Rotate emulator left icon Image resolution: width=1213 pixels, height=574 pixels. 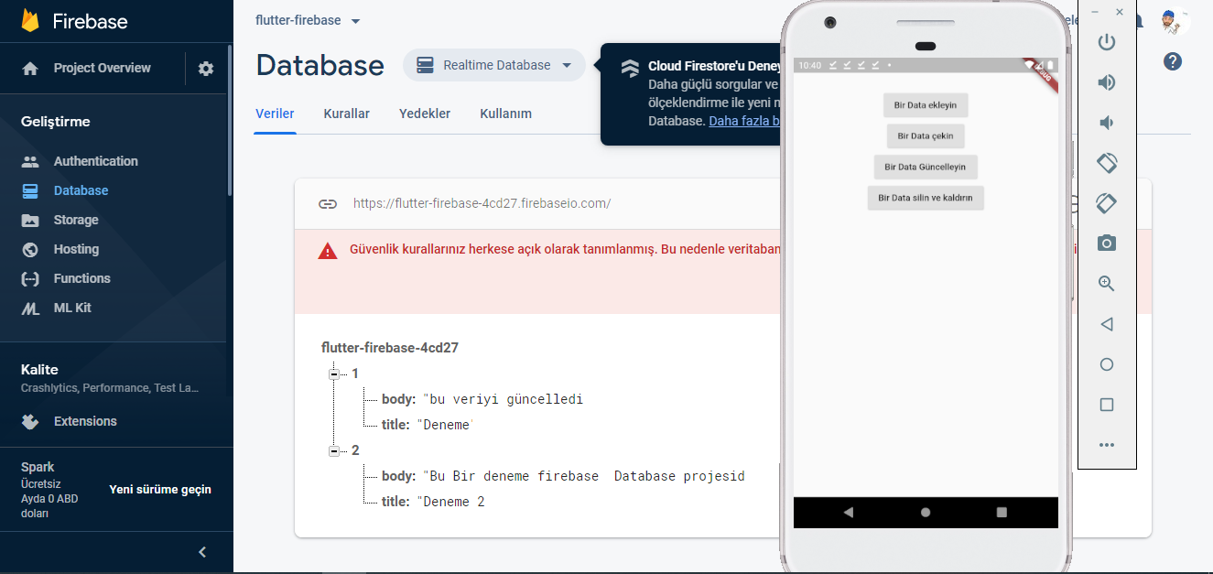click(1107, 163)
